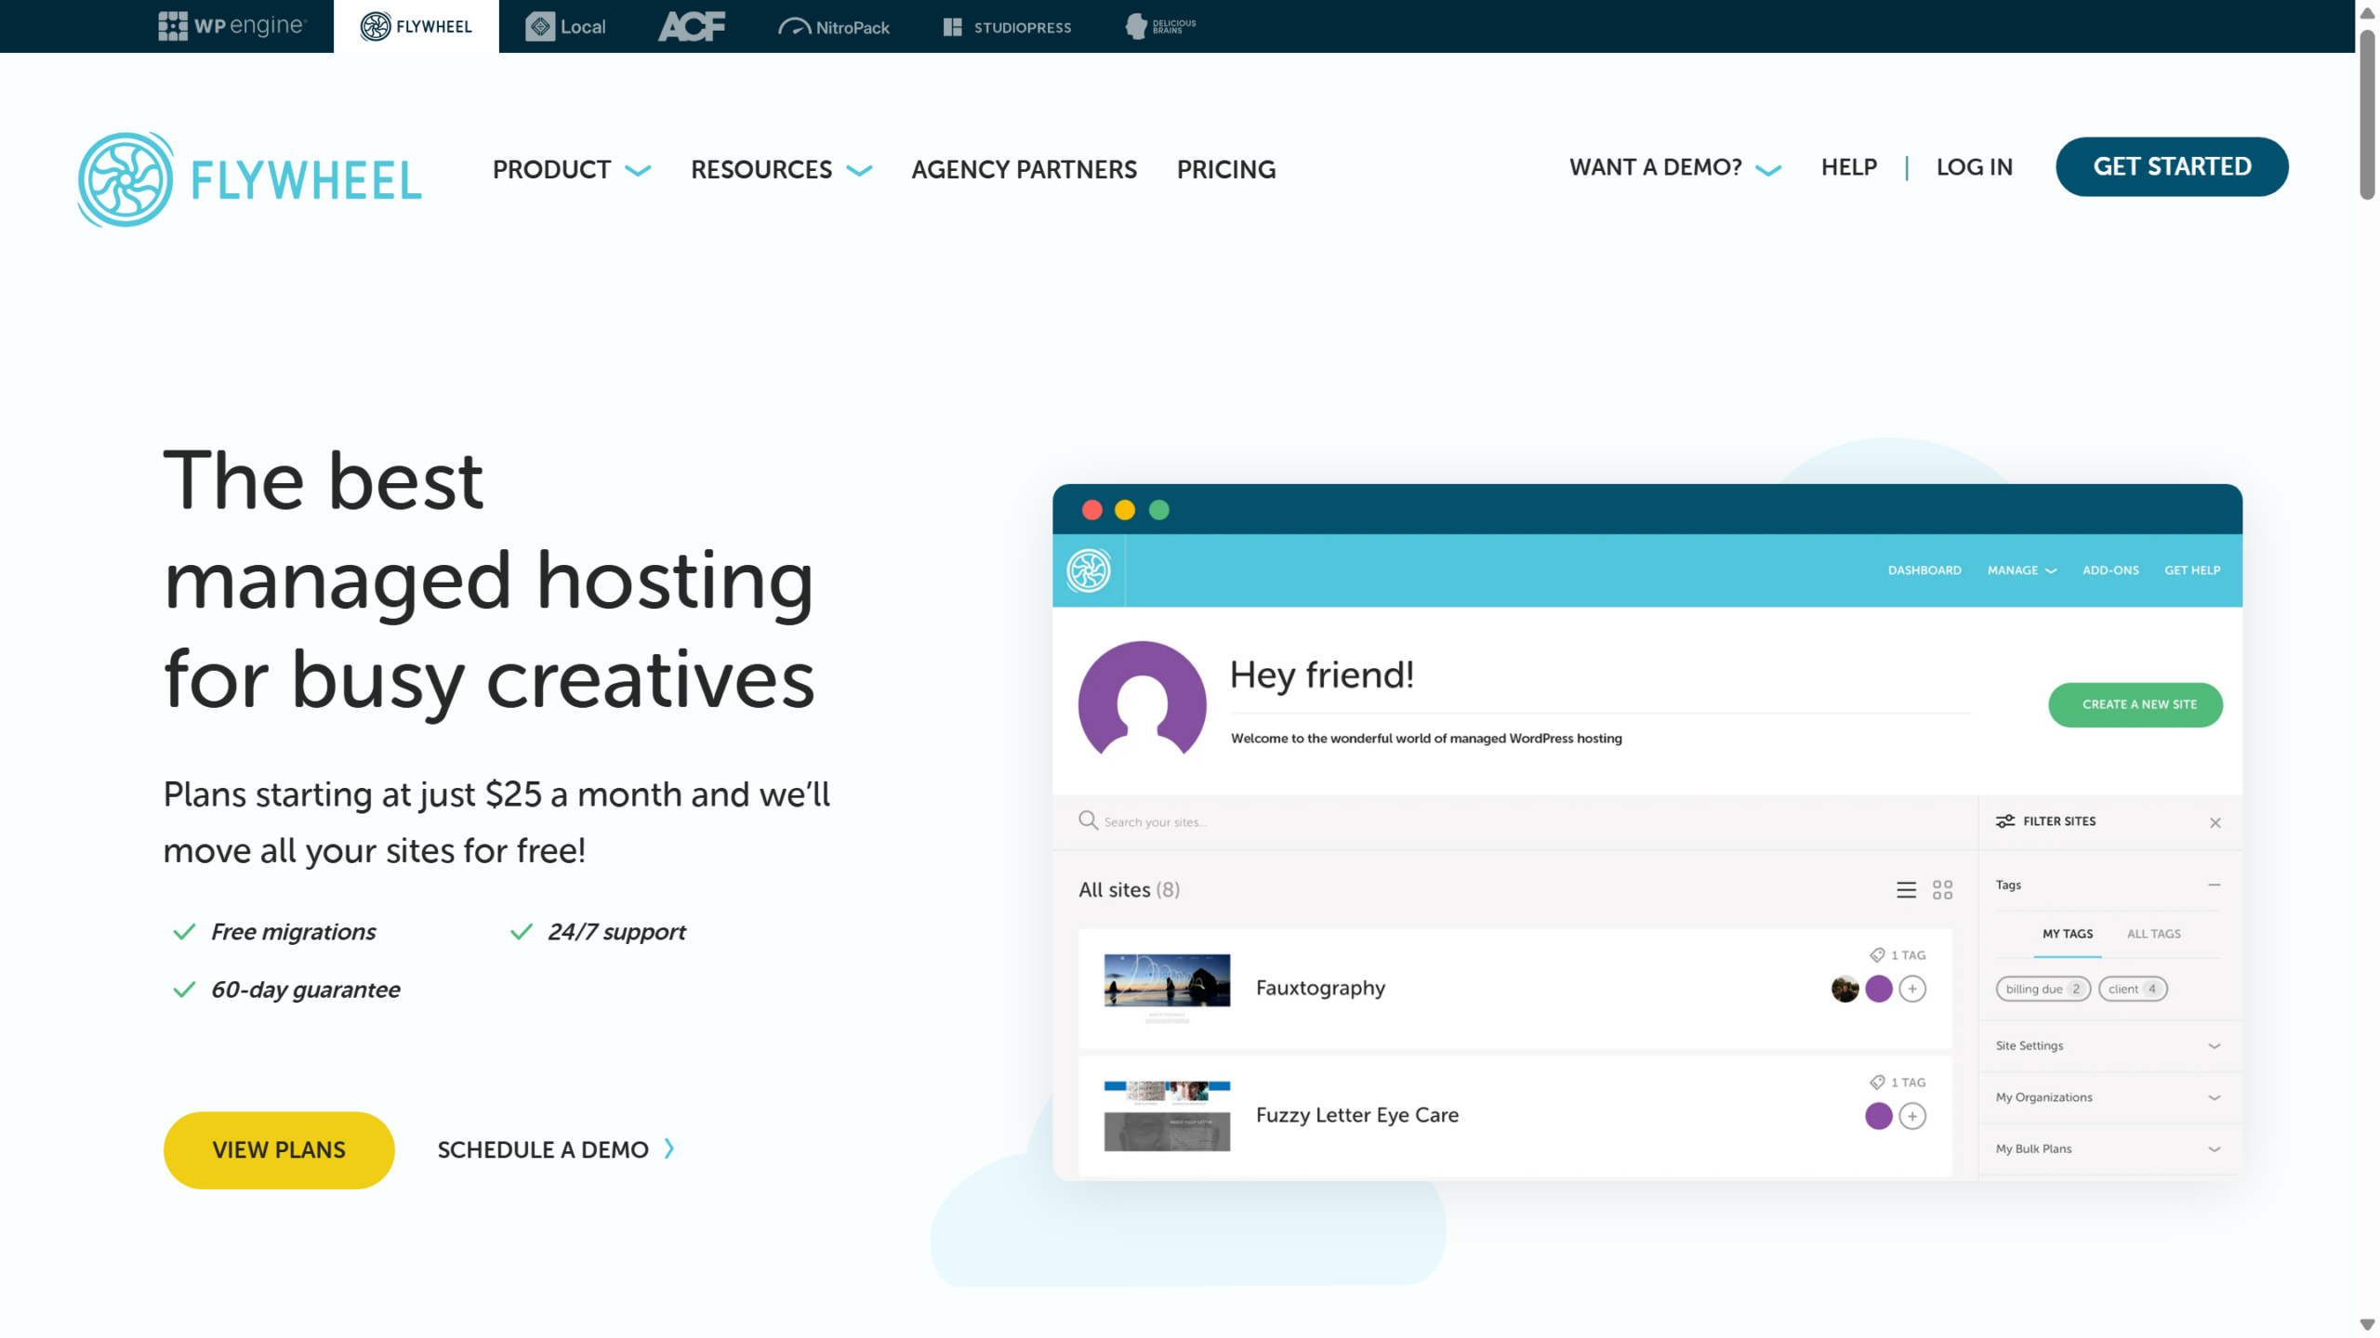This screenshot has width=2380, height=1338.
Task: Open Agency Partners page
Action: [1024, 169]
